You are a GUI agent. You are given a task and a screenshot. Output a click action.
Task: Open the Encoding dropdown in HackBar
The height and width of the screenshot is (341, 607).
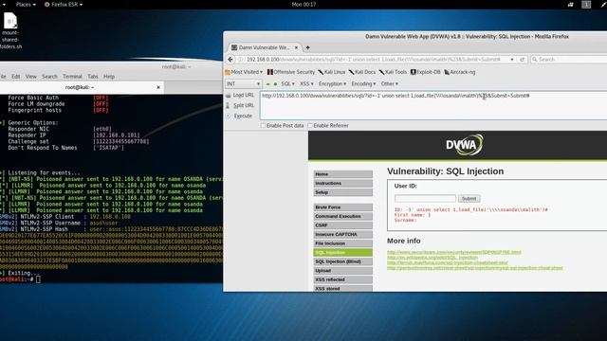363,84
